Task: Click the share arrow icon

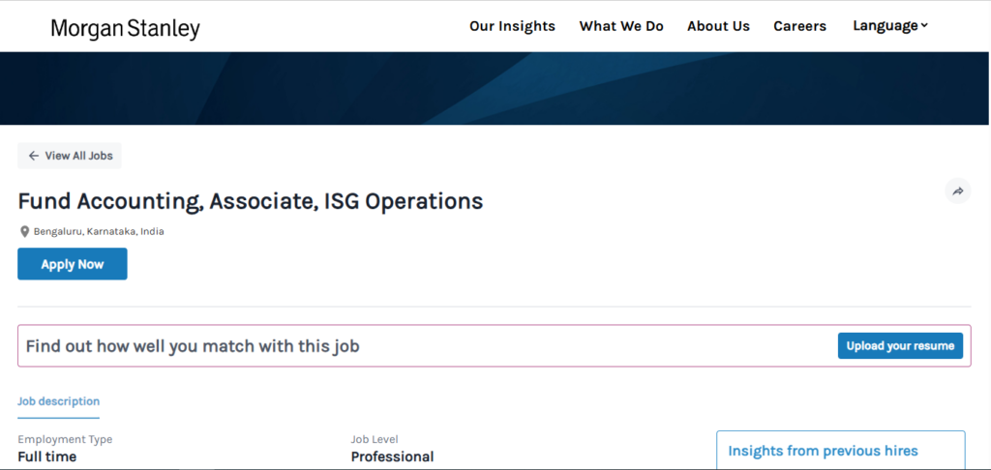Action: [957, 191]
